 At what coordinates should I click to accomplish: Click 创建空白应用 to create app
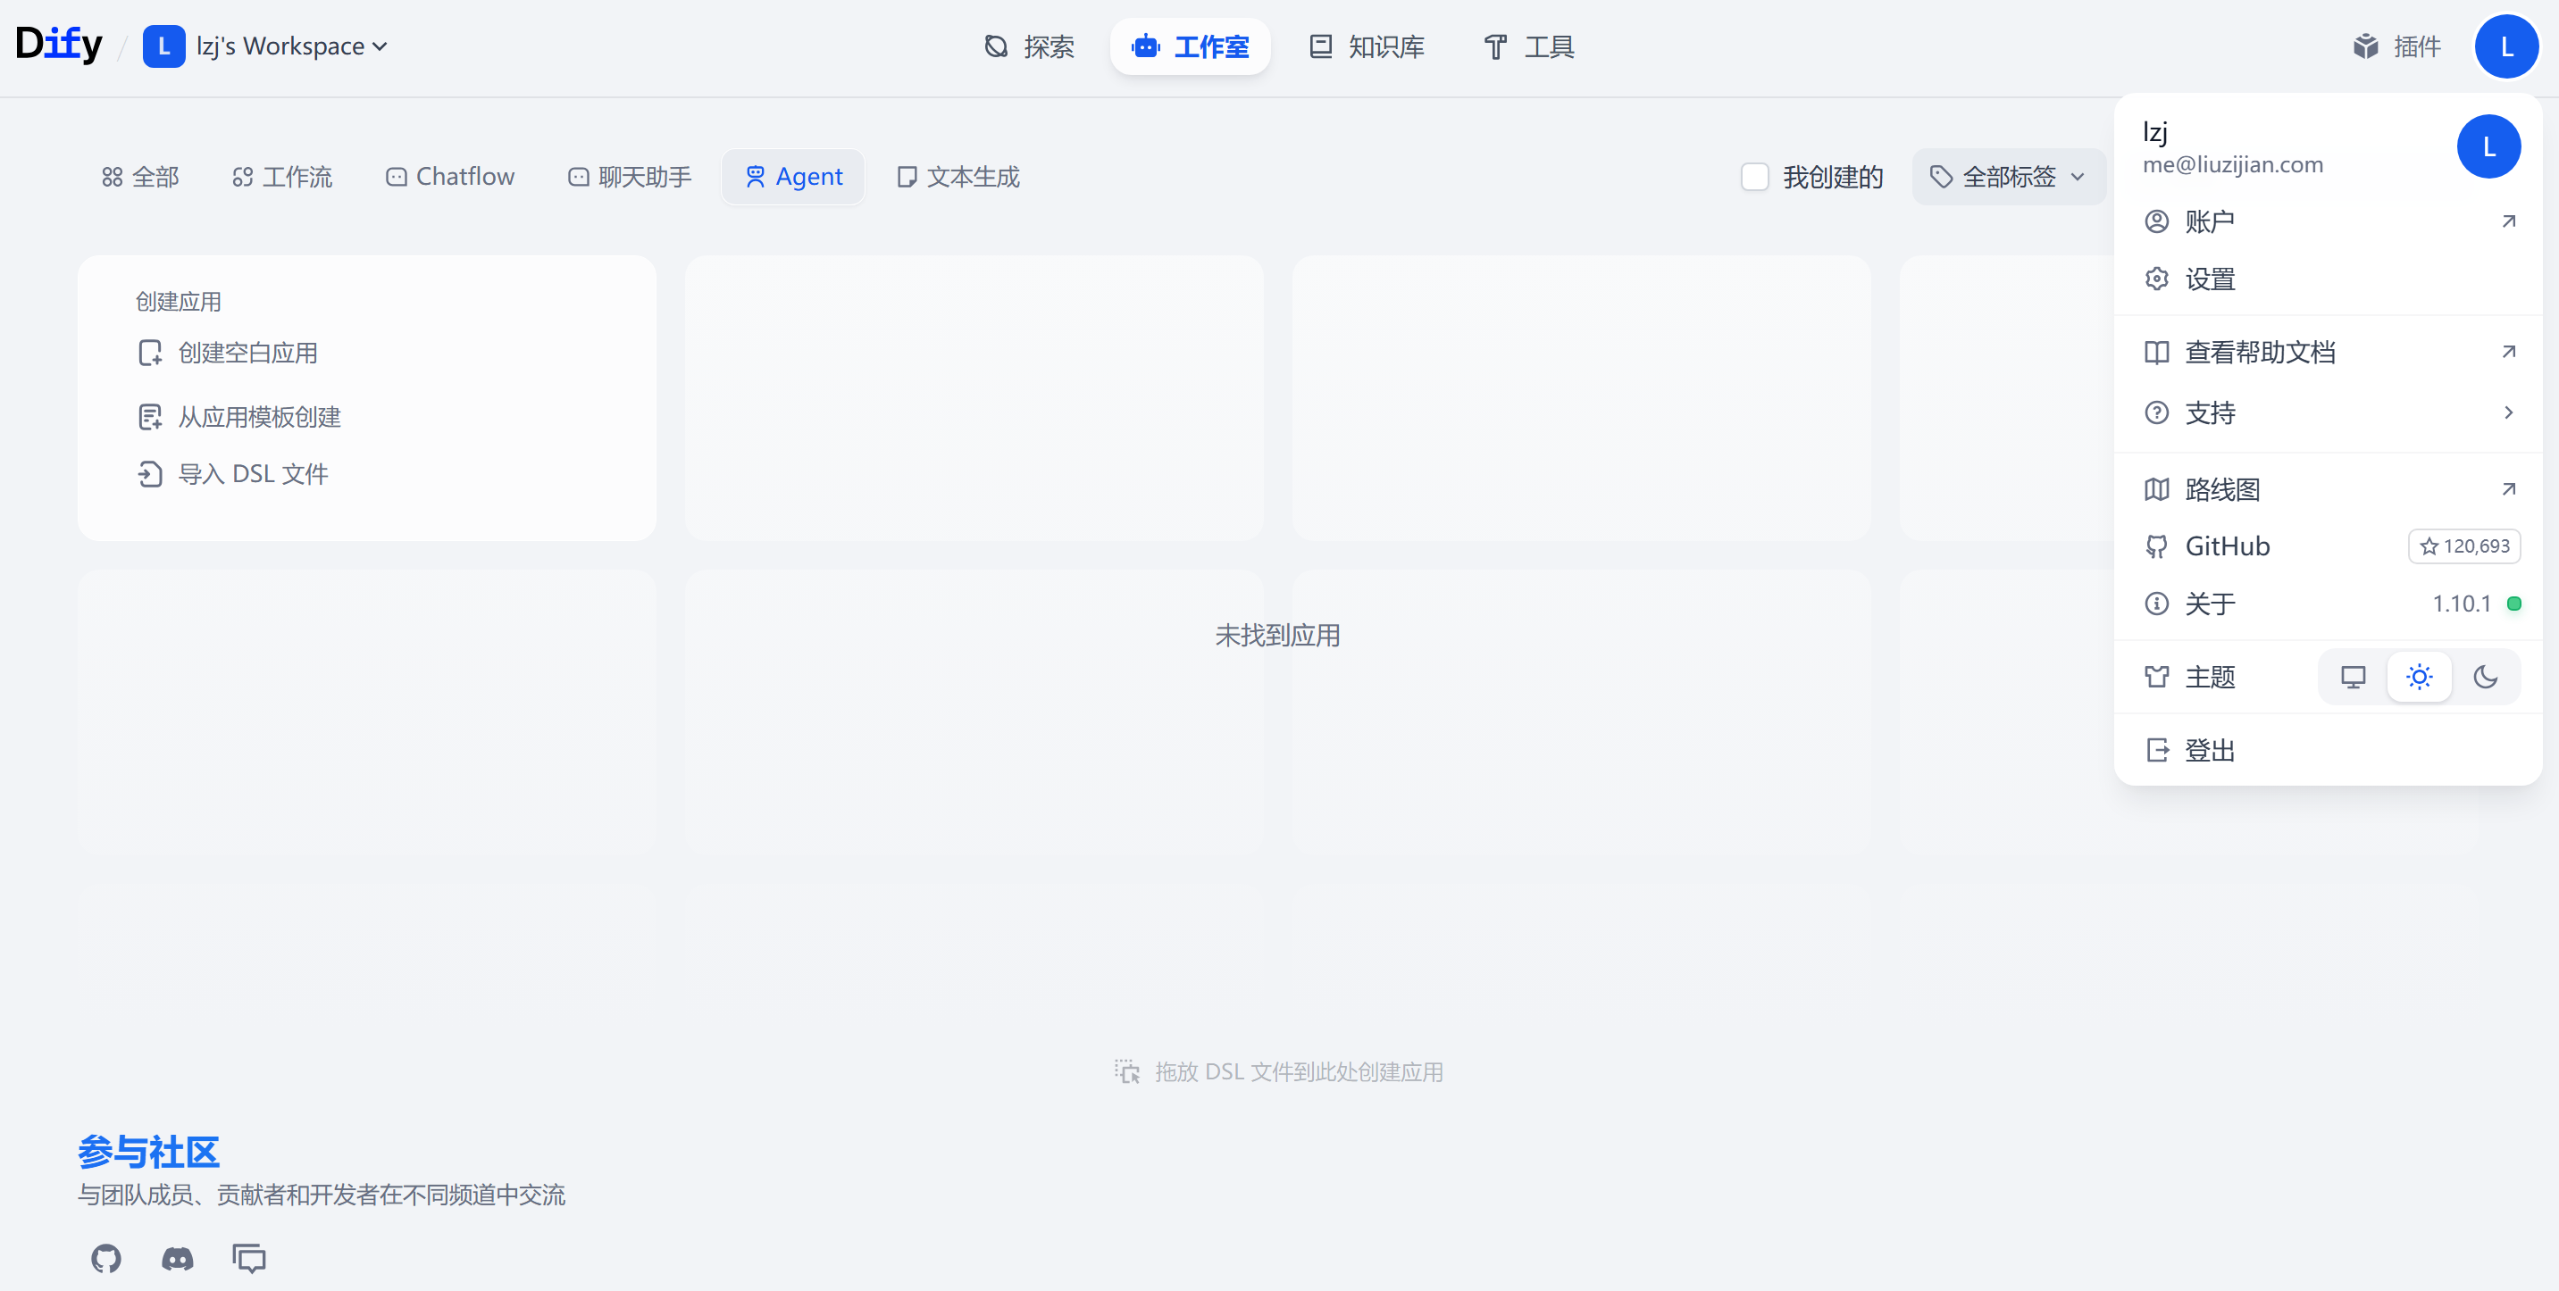click(247, 353)
